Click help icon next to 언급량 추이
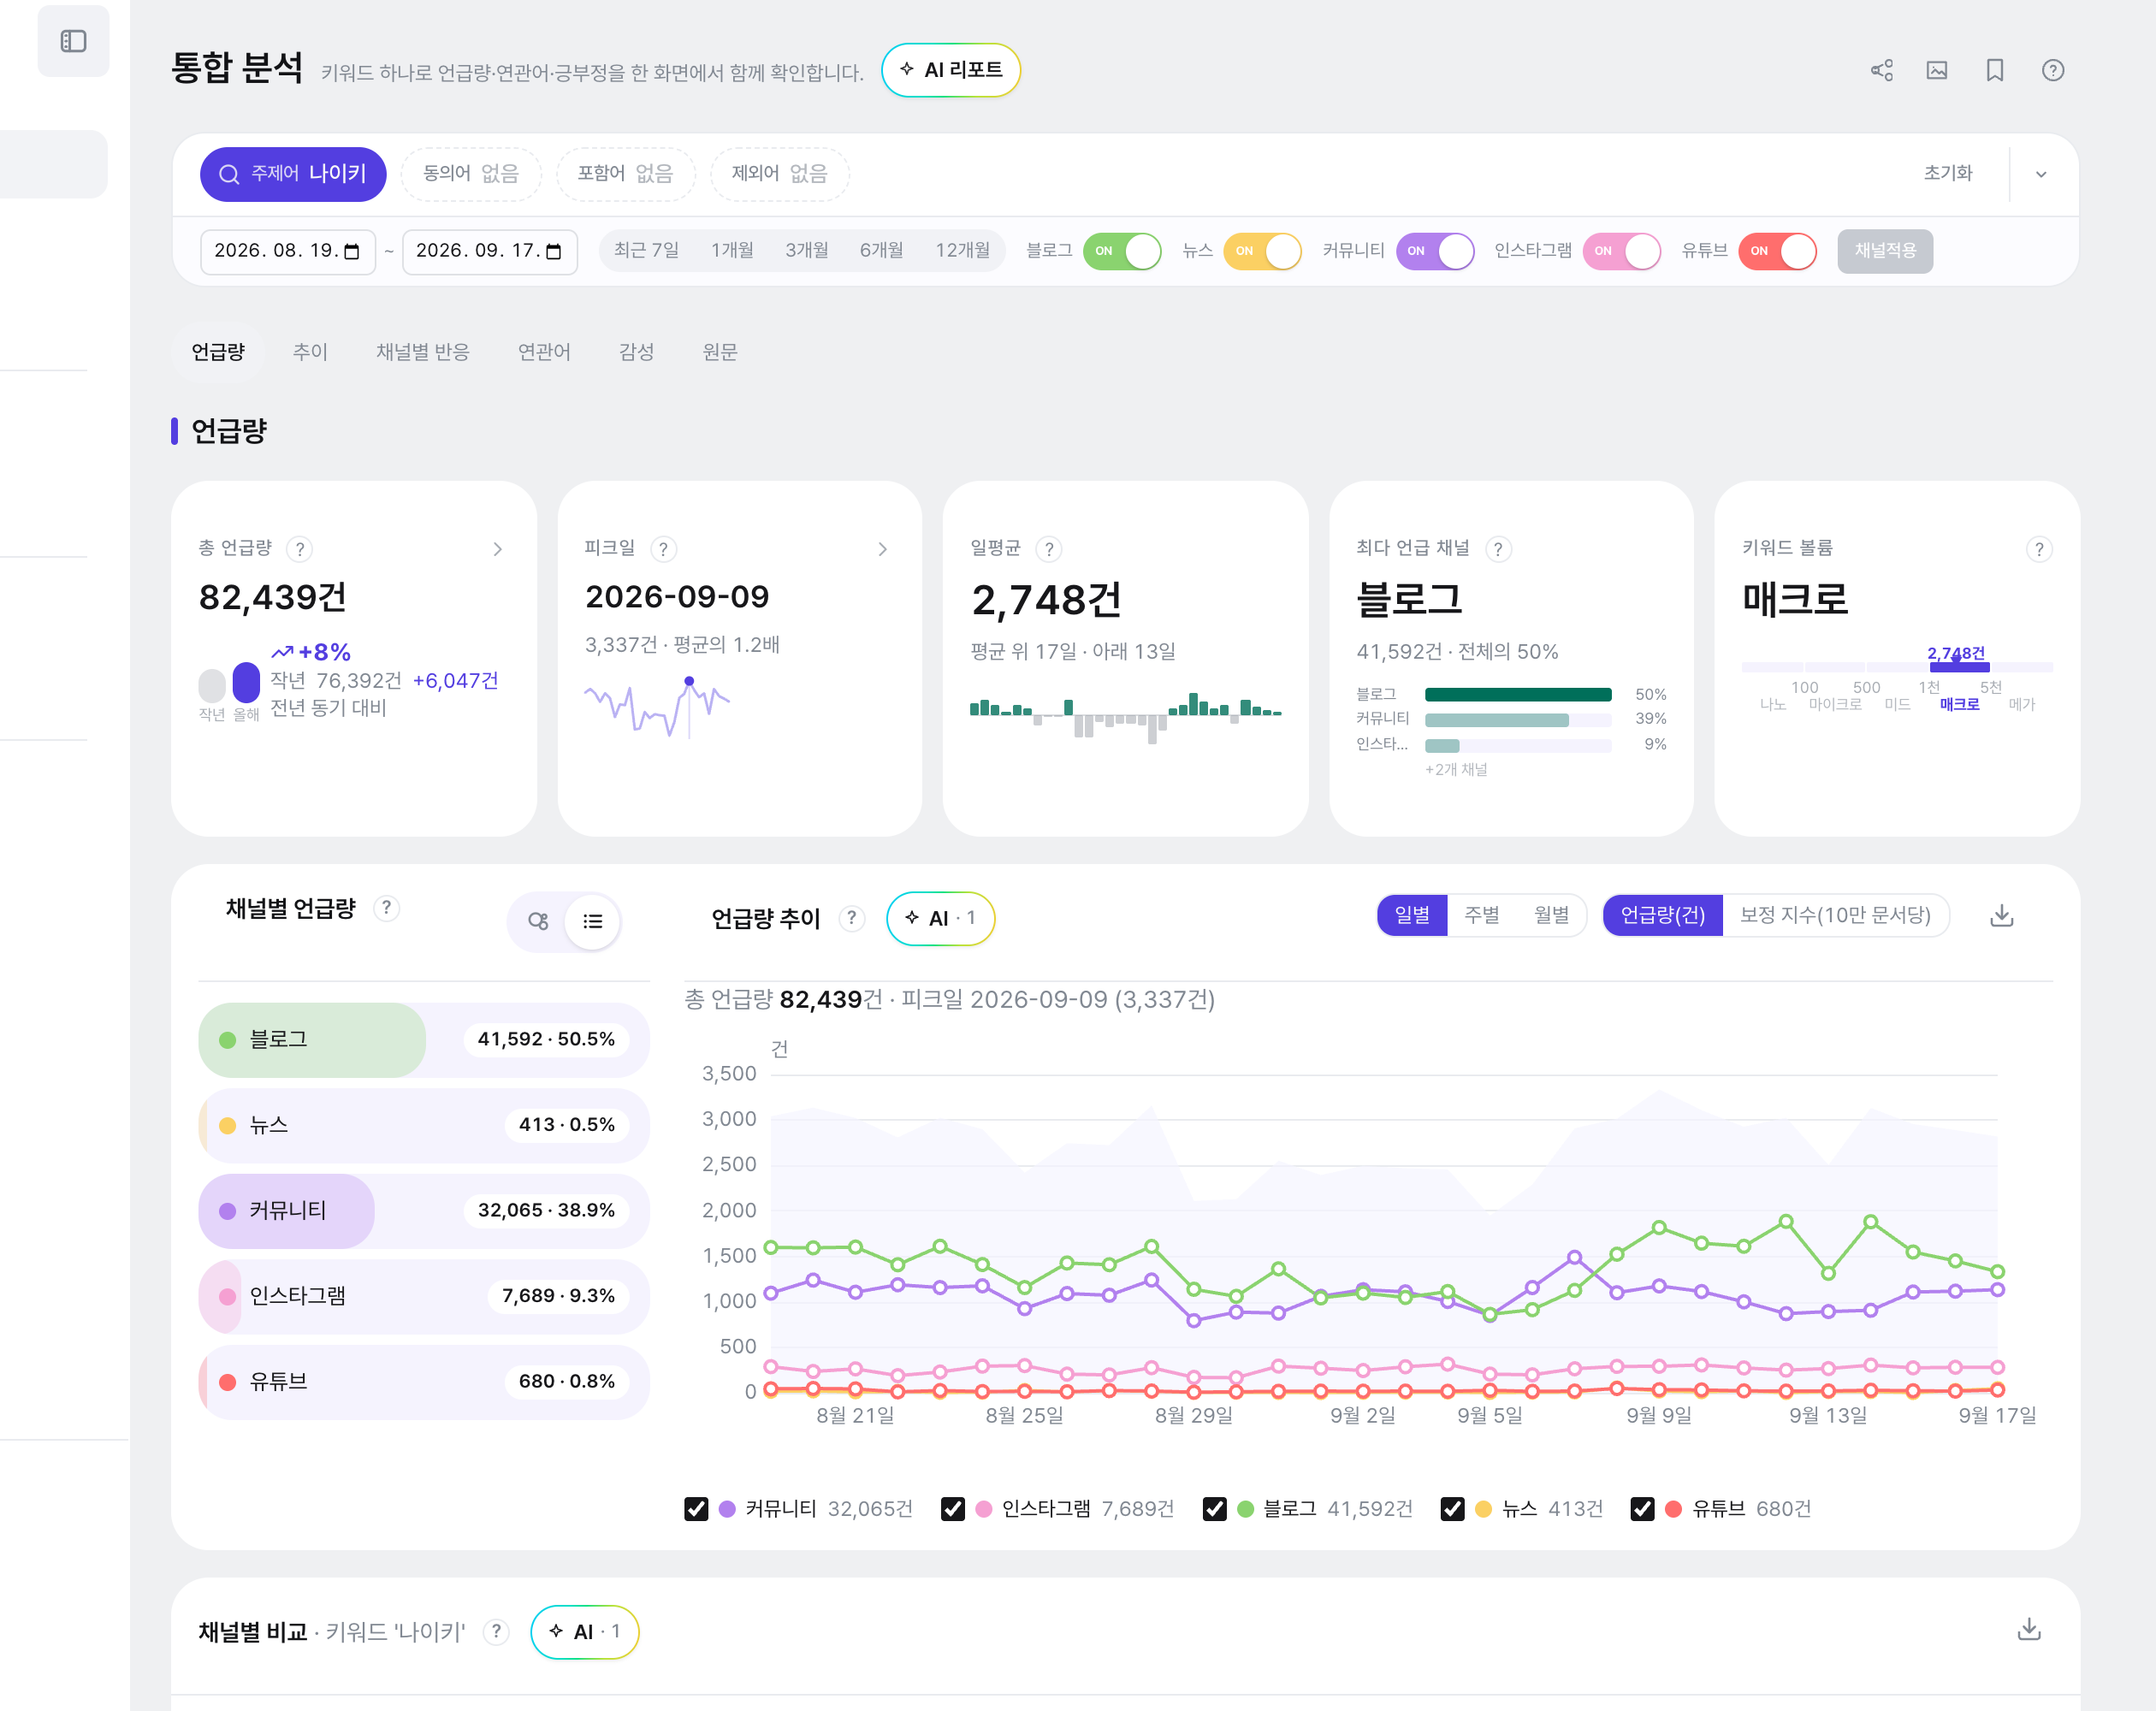This screenshot has height=1711, width=2156. coord(851,918)
